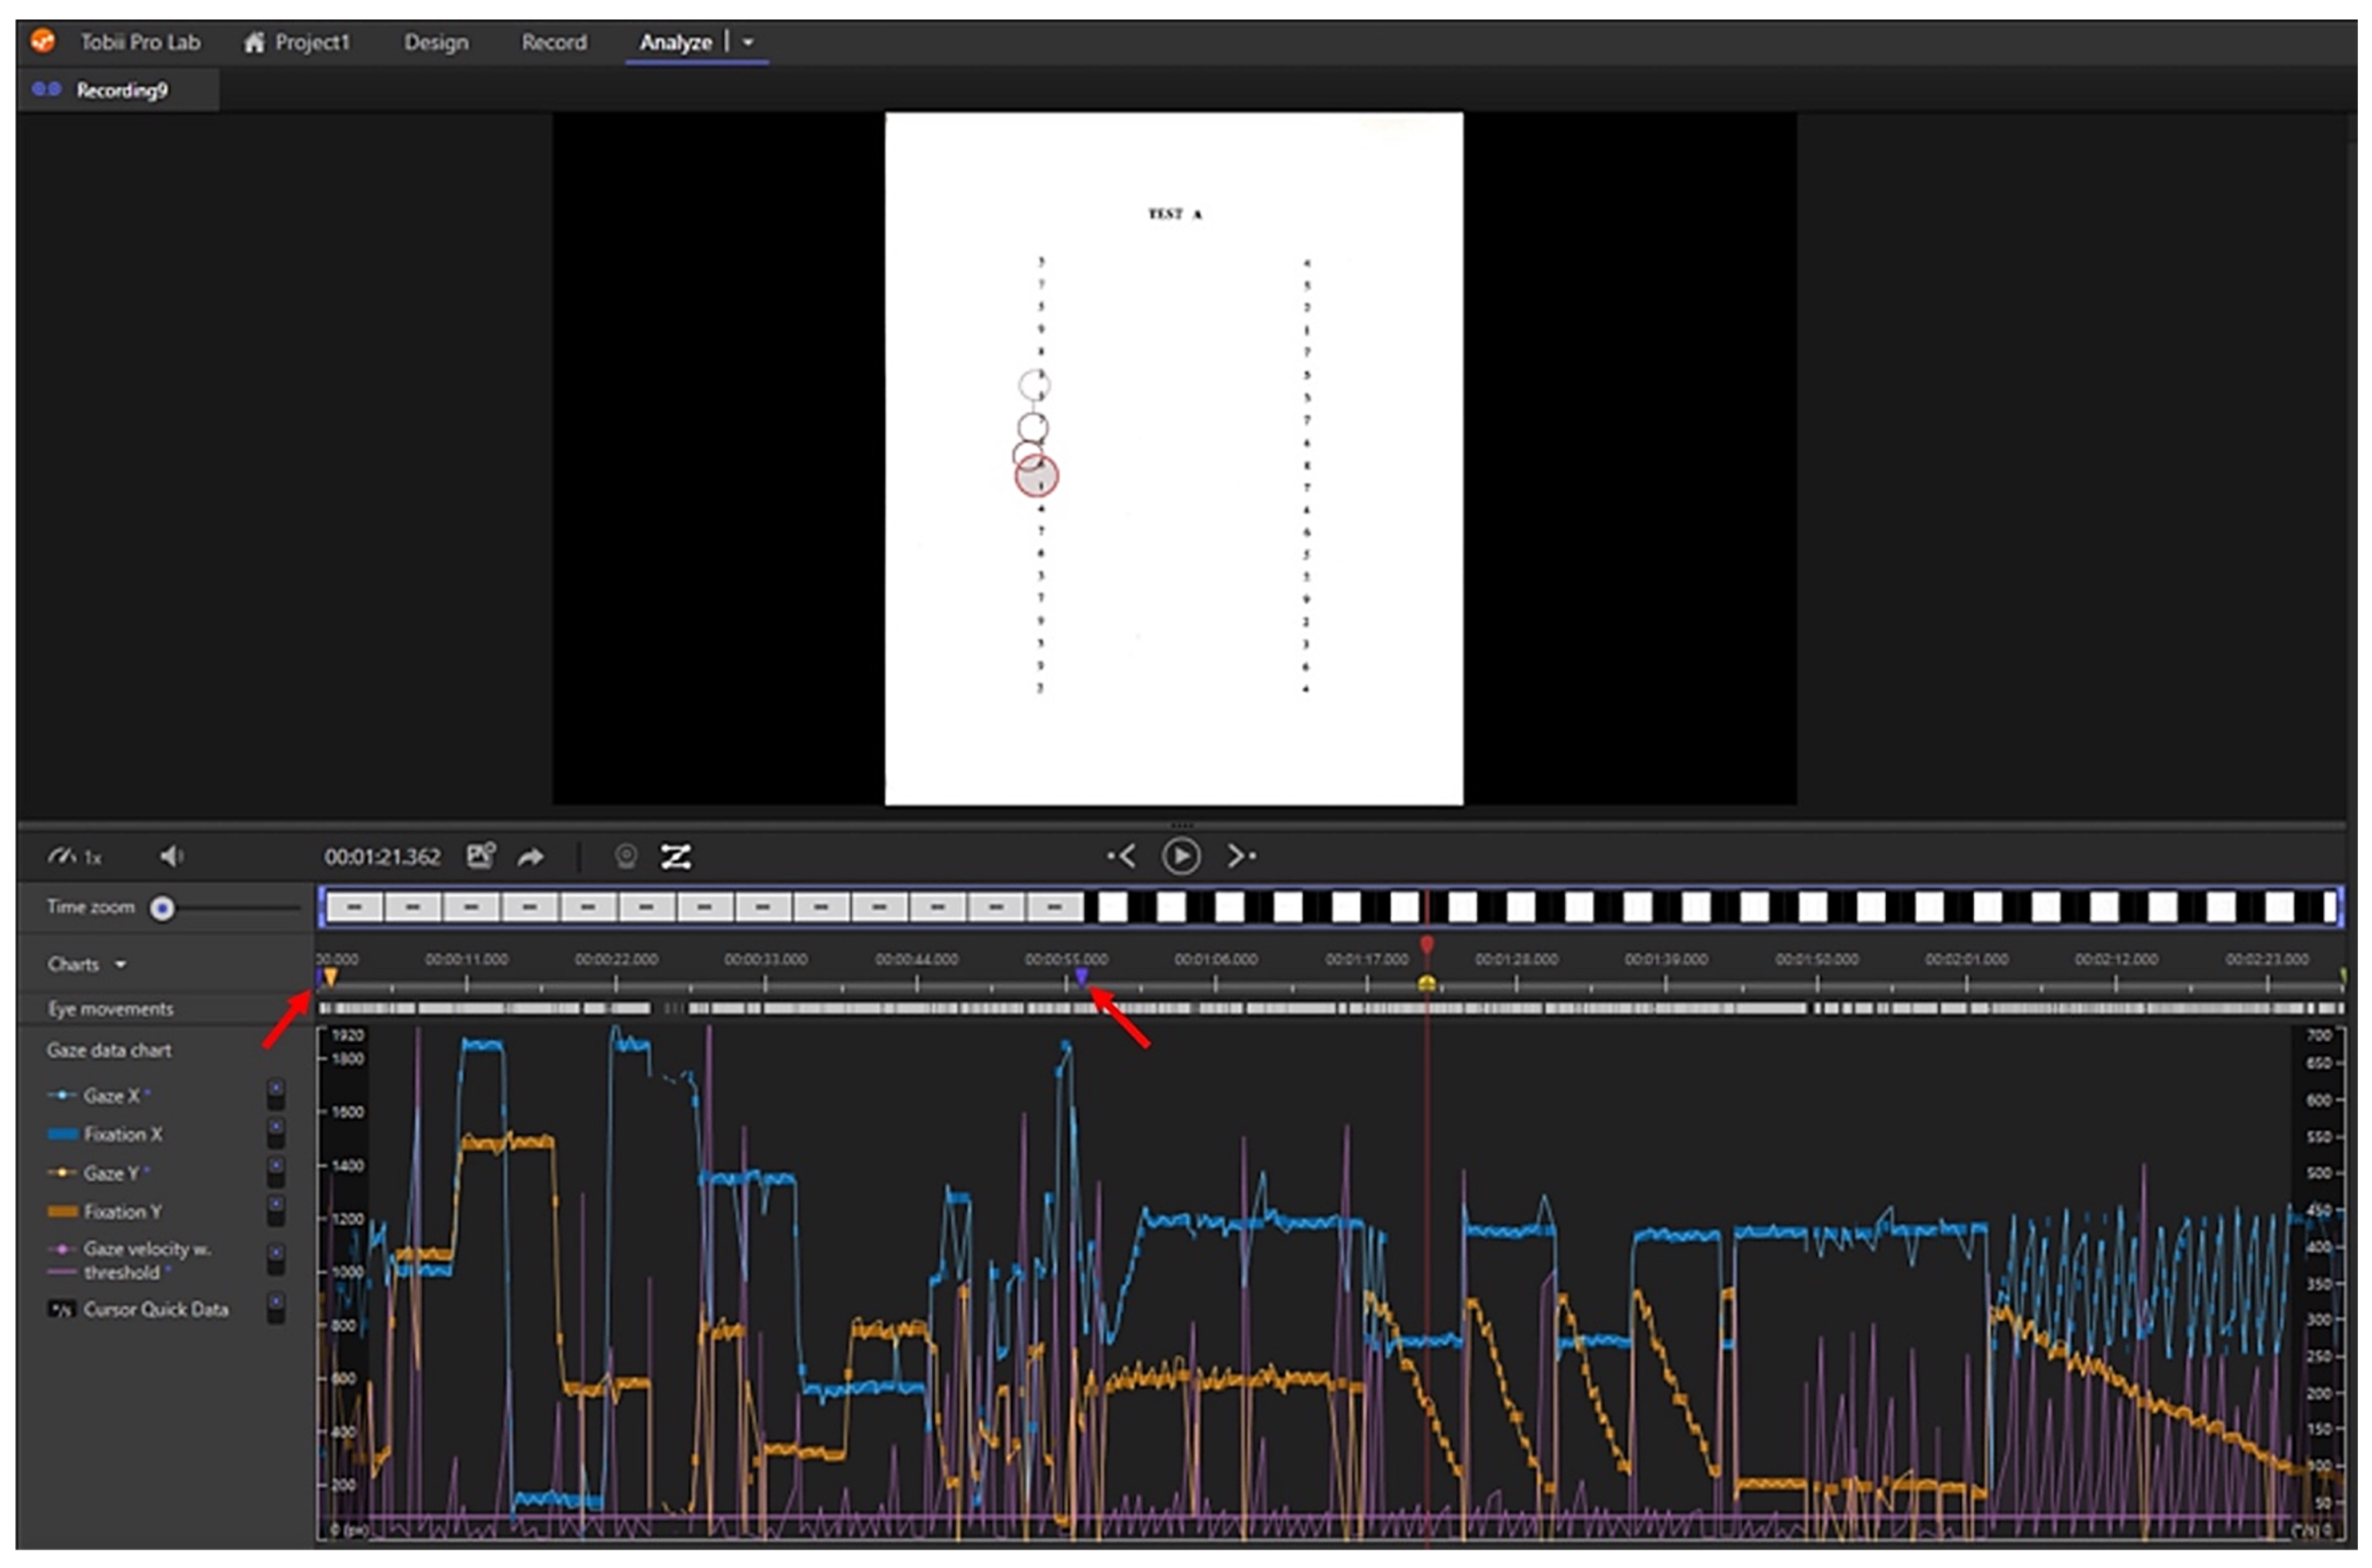The height and width of the screenshot is (1568, 2372).
Task: Click the Time zoom slider handle
Action: (162, 908)
